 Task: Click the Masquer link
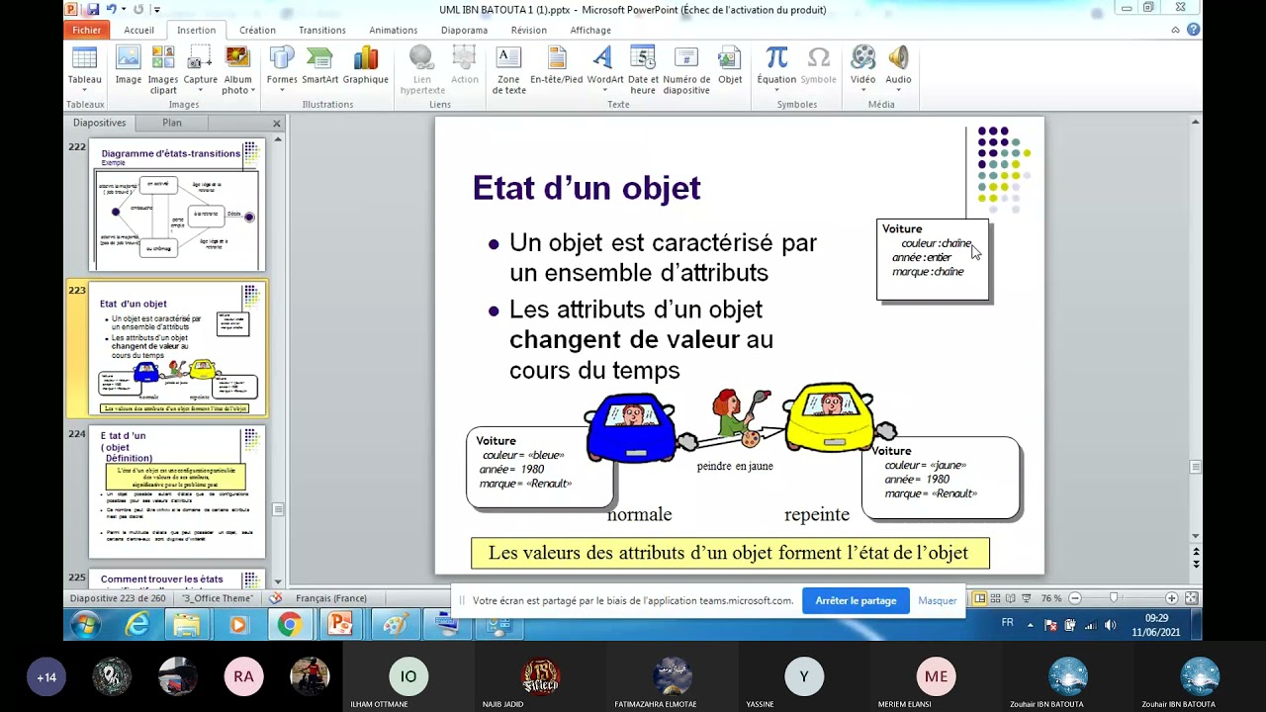click(x=938, y=600)
